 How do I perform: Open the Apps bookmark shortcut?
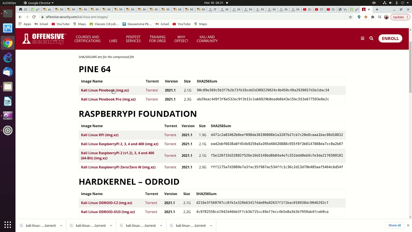tap(25, 24)
